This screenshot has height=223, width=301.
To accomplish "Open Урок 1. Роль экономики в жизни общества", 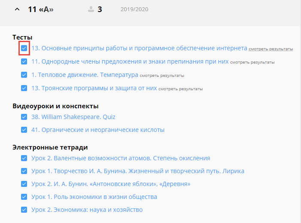I will tap(94, 197).
